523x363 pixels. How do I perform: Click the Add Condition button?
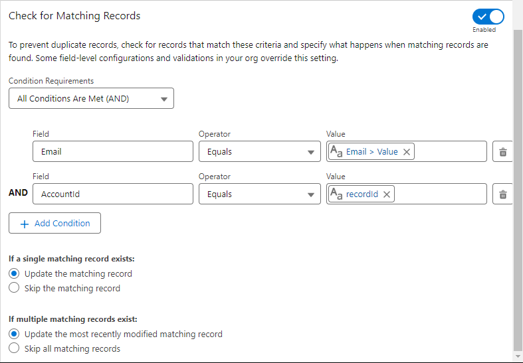pos(54,224)
